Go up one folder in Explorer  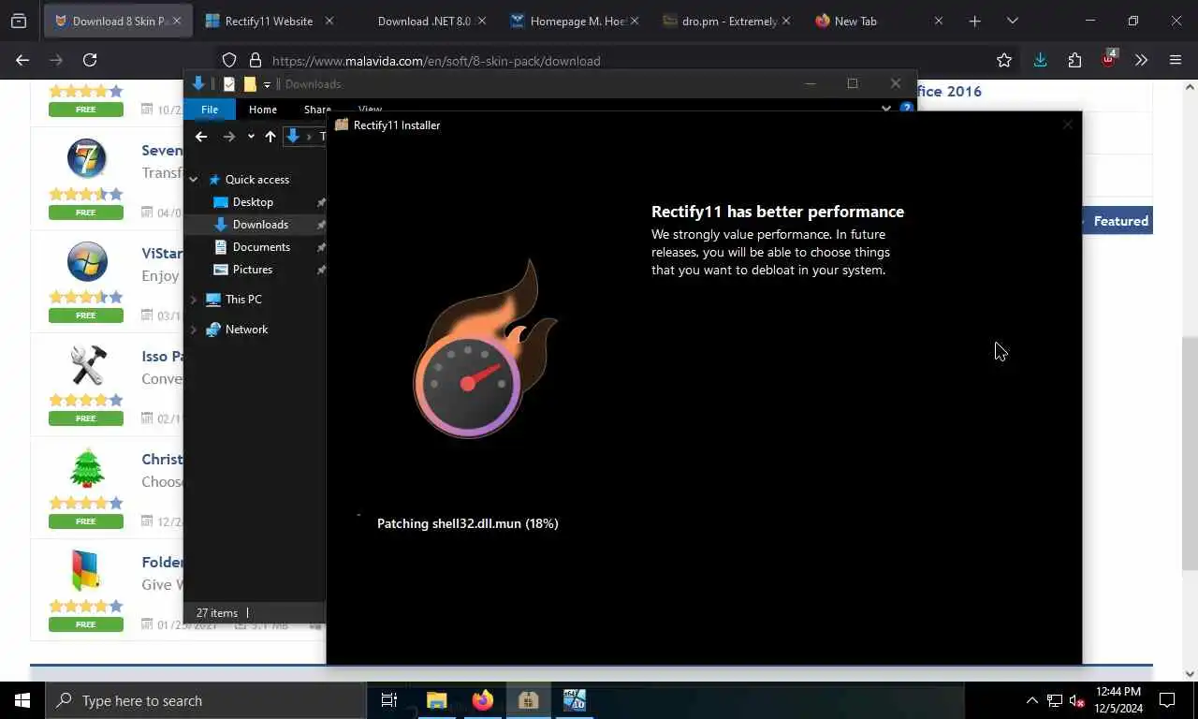click(270, 137)
